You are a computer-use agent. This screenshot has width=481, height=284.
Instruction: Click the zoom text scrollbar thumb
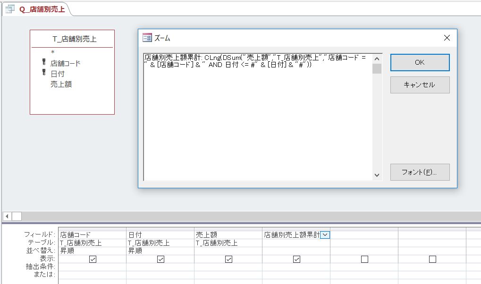coord(377,68)
